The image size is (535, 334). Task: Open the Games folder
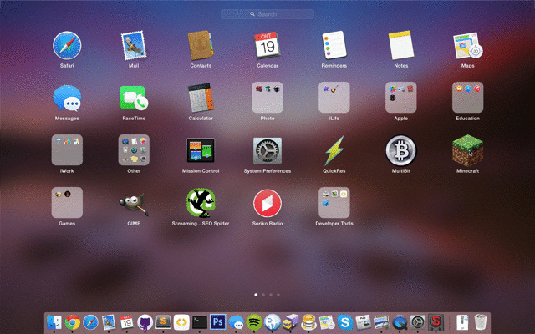coord(67,202)
